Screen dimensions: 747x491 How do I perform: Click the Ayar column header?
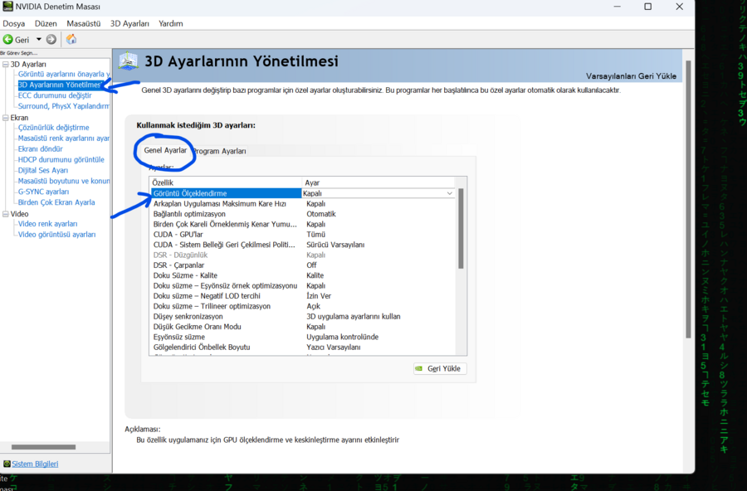[378, 182]
